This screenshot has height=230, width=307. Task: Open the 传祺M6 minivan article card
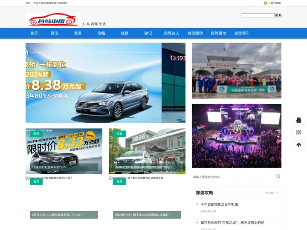pos(147,151)
